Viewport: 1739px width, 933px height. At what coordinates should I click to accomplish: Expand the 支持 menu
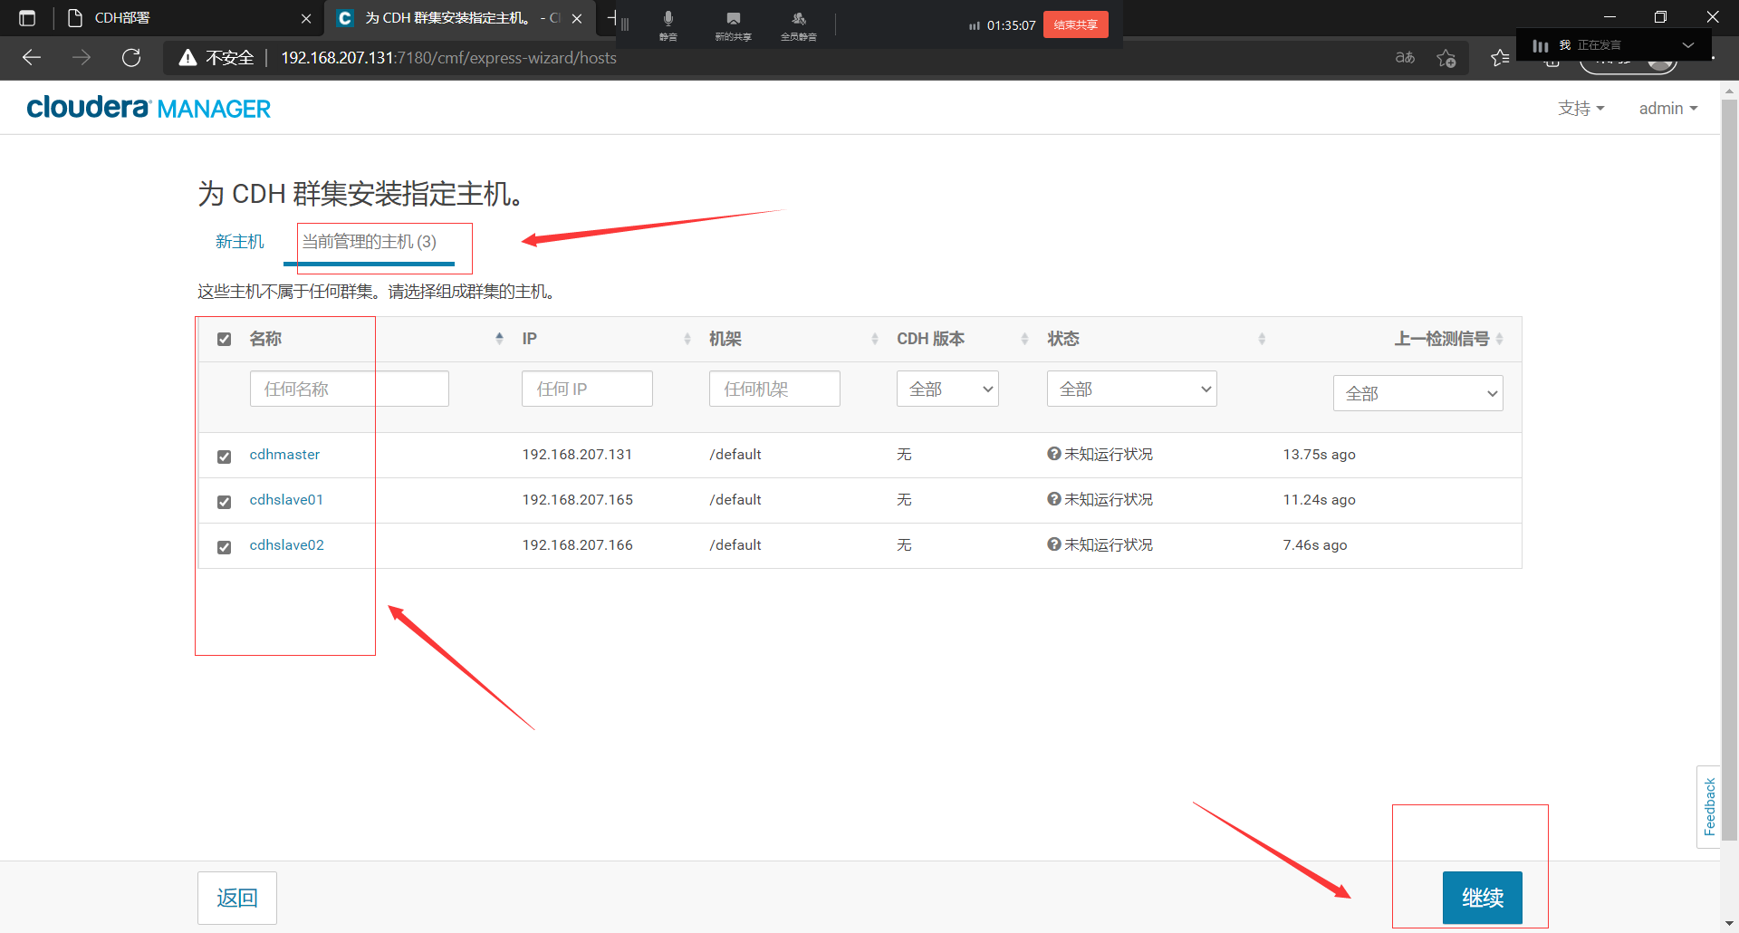pos(1580,109)
